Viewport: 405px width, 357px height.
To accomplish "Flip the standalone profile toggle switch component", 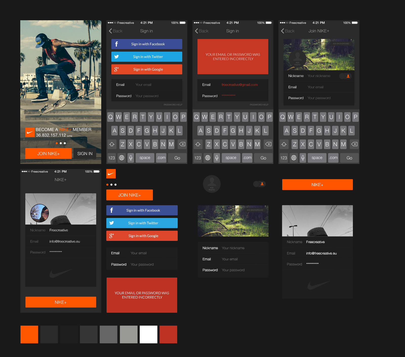I will [259, 184].
